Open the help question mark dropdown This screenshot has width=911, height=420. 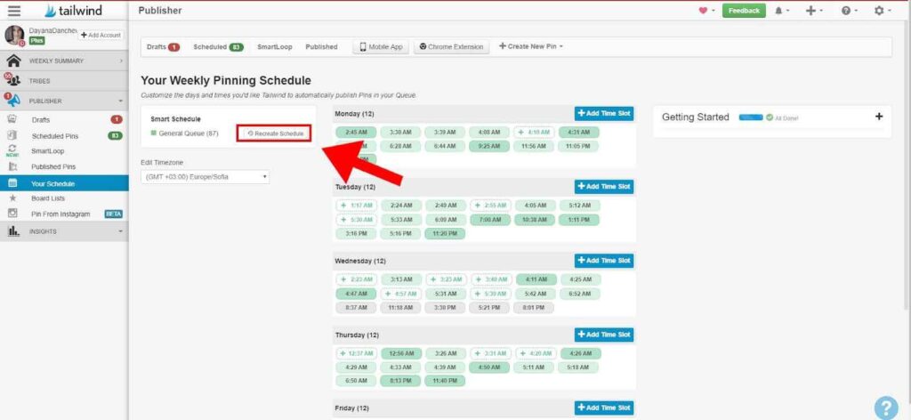(x=850, y=11)
